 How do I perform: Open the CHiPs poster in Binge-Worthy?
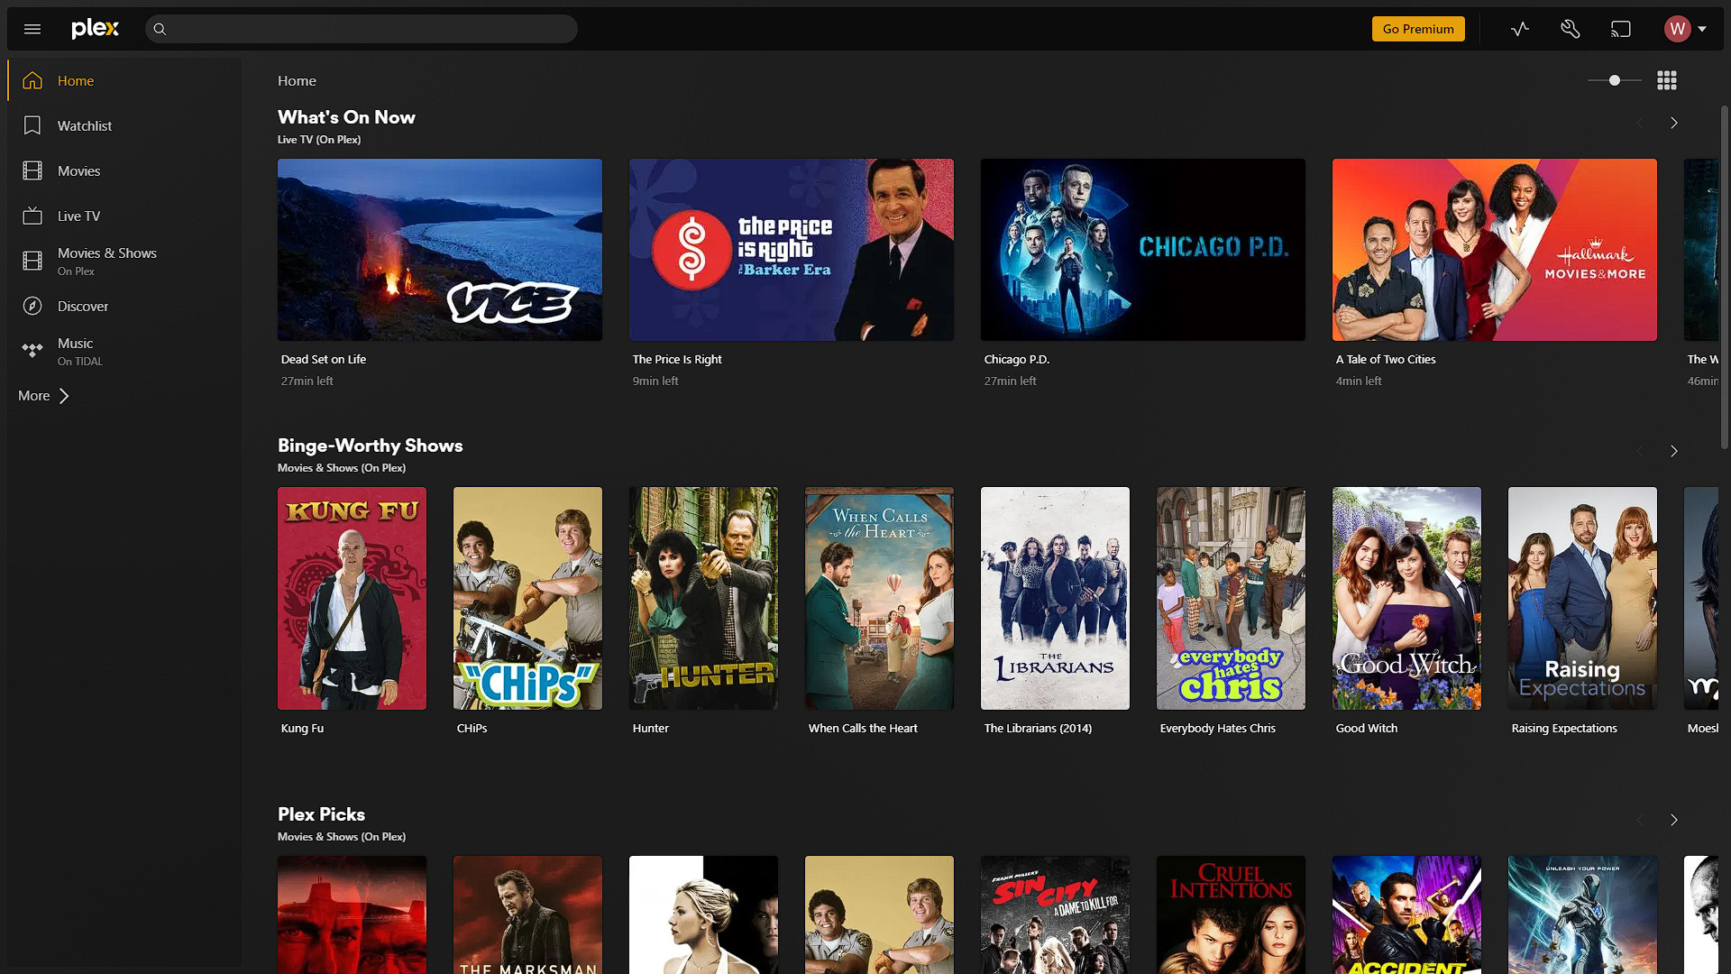point(527,598)
